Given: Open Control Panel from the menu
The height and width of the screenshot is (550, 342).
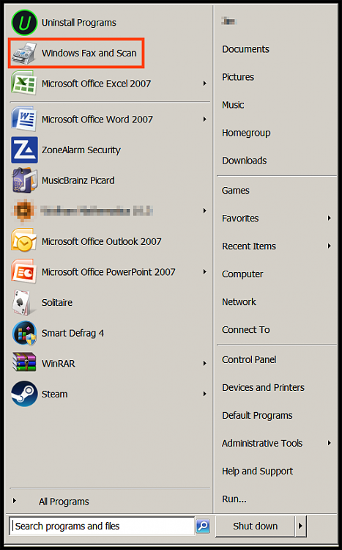Looking at the screenshot, I should click(x=249, y=359).
